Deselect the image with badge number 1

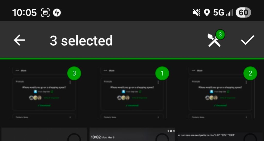click(162, 73)
